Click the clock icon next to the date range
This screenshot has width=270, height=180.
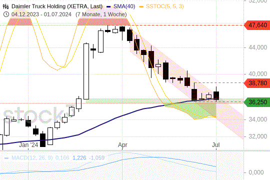point(6,14)
